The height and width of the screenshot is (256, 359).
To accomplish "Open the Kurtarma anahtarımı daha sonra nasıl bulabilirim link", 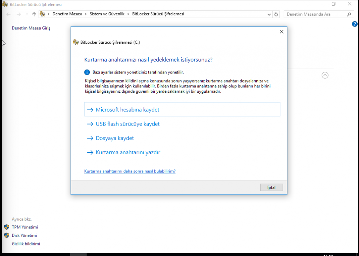I will point(130,171).
